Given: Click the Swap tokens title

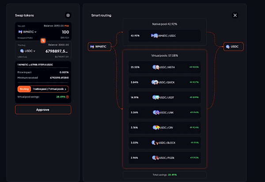Looking at the screenshot, I should click(x=24, y=15).
